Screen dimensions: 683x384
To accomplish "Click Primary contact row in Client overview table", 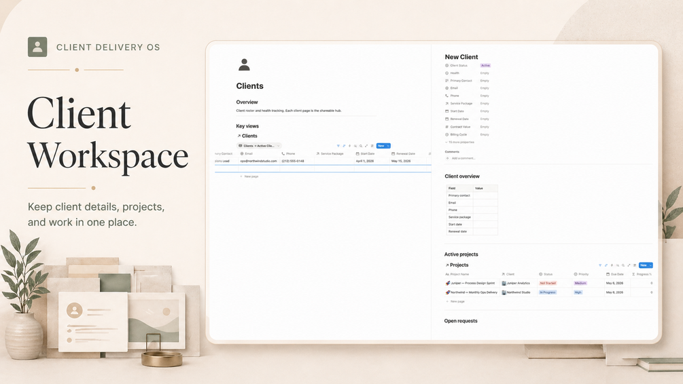I will tap(472, 195).
